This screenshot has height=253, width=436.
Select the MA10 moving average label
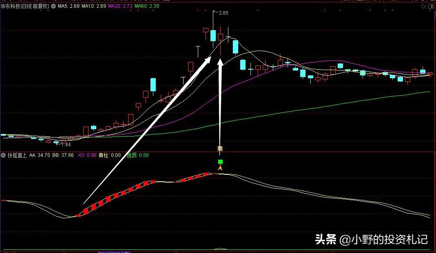(x=93, y=7)
